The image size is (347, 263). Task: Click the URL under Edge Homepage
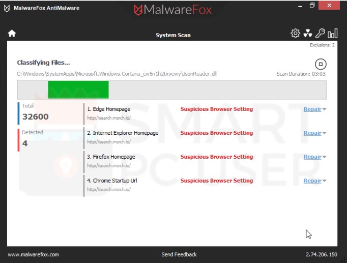pos(109,118)
